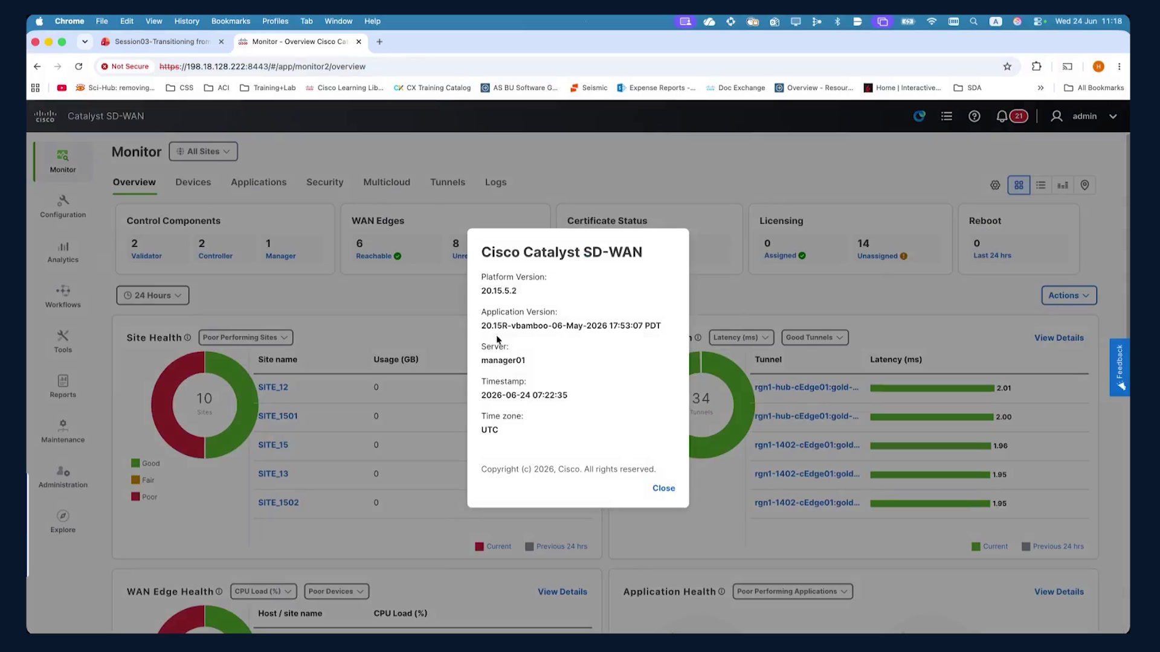1160x652 pixels.
Task: Open the SITE_12 link
Action: [x=273, y=387]
